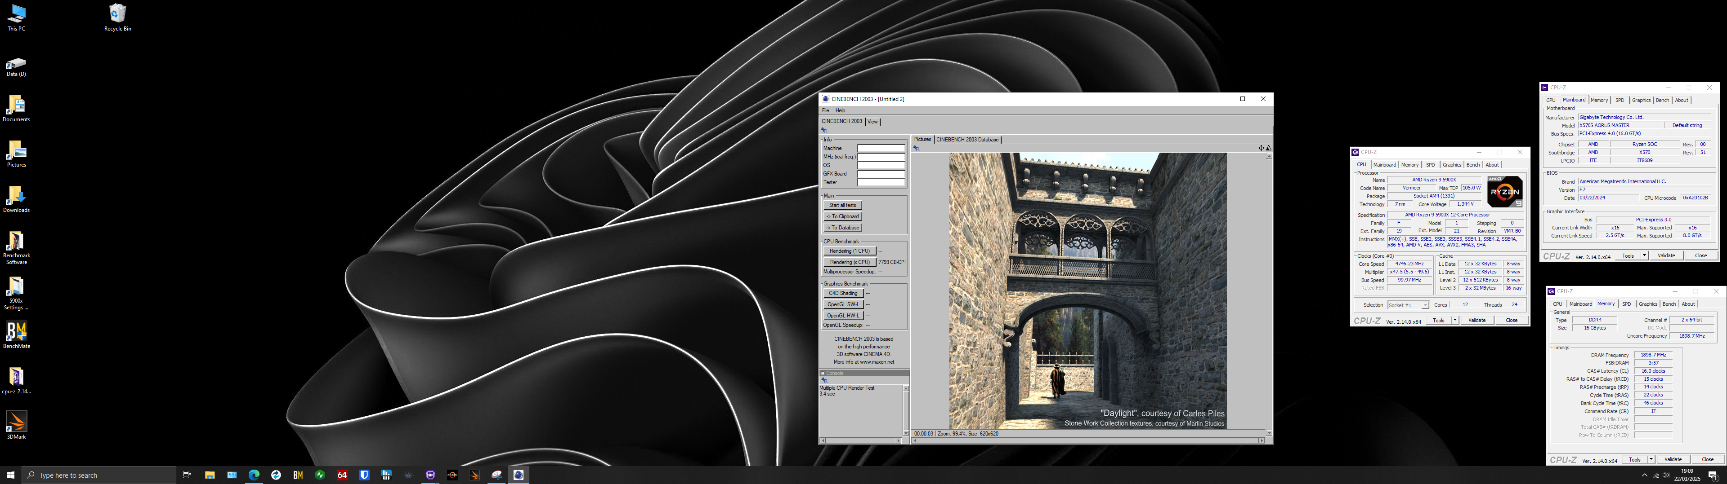This screenshot has height=484, width=1727.
Task: Run the Rendering (x CPU) benchmark
Action: (x=850, y=262)
